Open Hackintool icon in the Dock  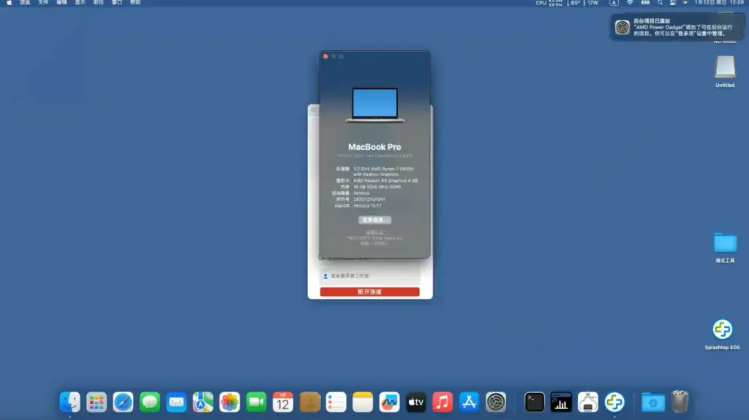coord(587,402)
